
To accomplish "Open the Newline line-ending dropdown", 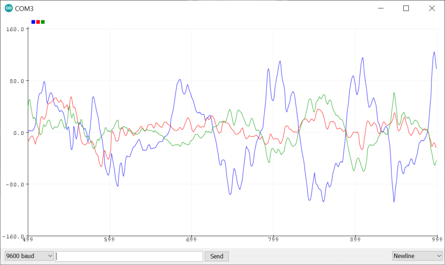I will tap(418, 256).
